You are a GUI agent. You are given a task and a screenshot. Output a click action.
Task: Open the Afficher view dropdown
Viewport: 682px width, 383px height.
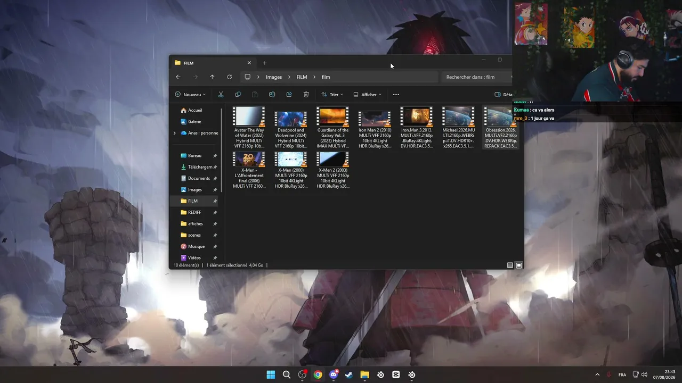coord(367,95)
